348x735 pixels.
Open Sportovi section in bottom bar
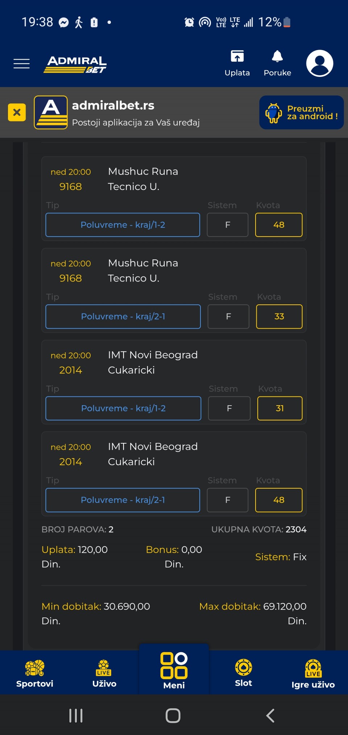(35, 673)
